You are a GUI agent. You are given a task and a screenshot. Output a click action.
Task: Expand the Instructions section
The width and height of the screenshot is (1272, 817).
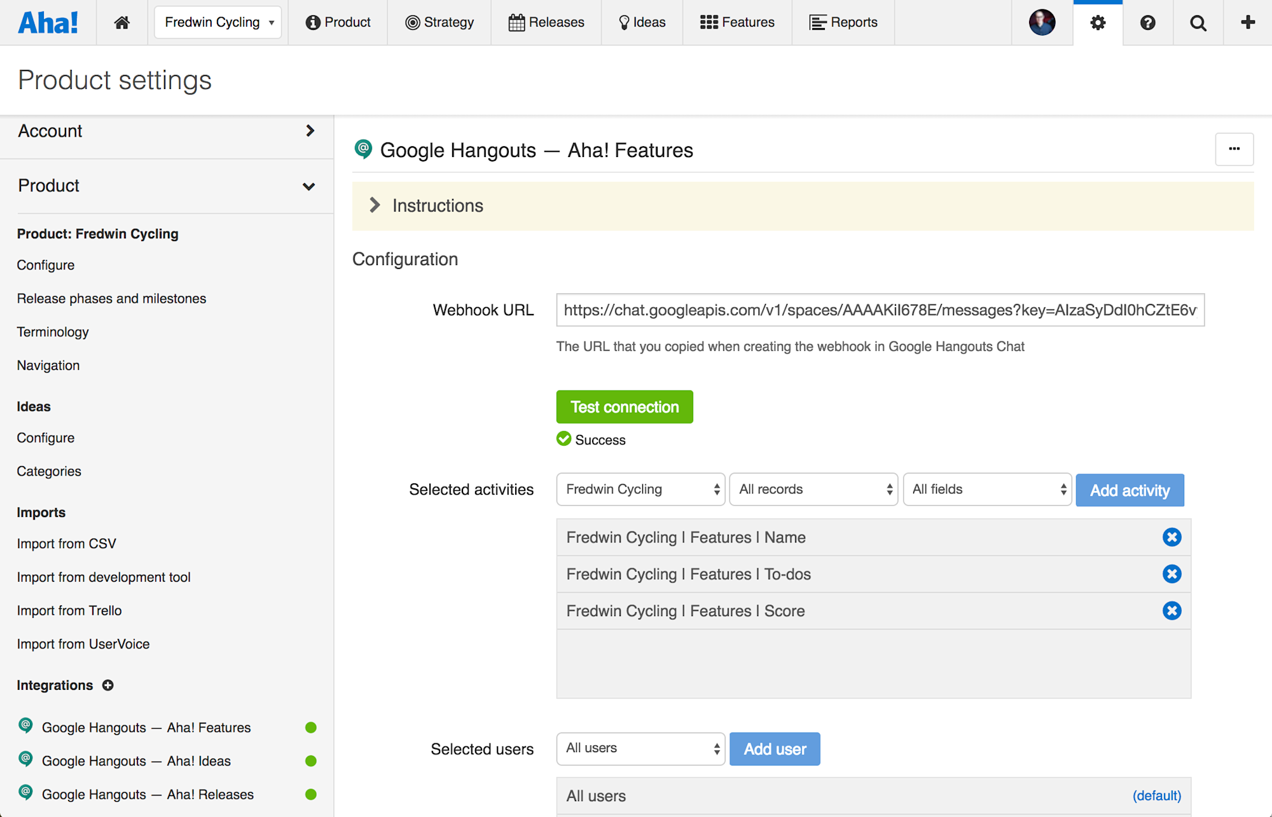tap(375, 205)
